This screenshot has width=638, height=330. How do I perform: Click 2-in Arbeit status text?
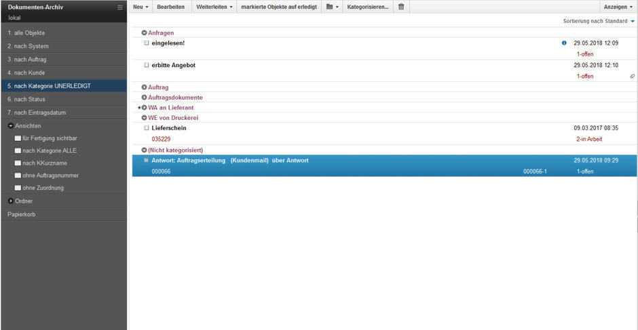(588, 140)
